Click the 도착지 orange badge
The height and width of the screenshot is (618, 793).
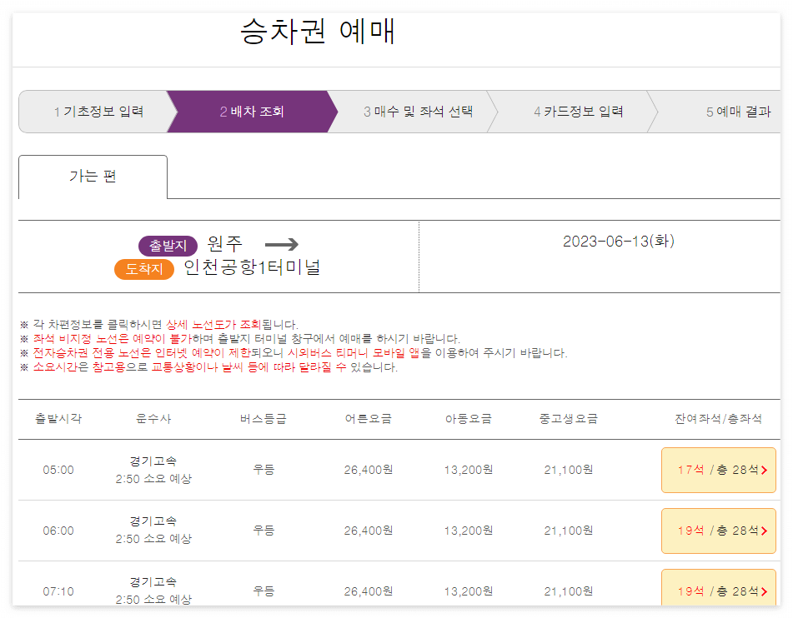(x=144, y=269)
